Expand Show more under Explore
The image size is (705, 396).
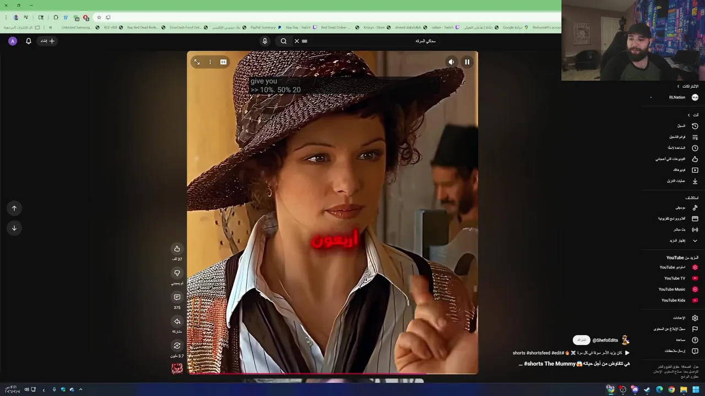click(x=673, y=240)
